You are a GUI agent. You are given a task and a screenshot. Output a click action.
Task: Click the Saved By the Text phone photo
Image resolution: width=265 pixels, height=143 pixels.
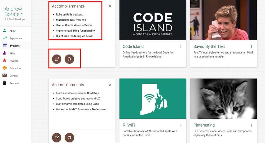coord(223,20)
